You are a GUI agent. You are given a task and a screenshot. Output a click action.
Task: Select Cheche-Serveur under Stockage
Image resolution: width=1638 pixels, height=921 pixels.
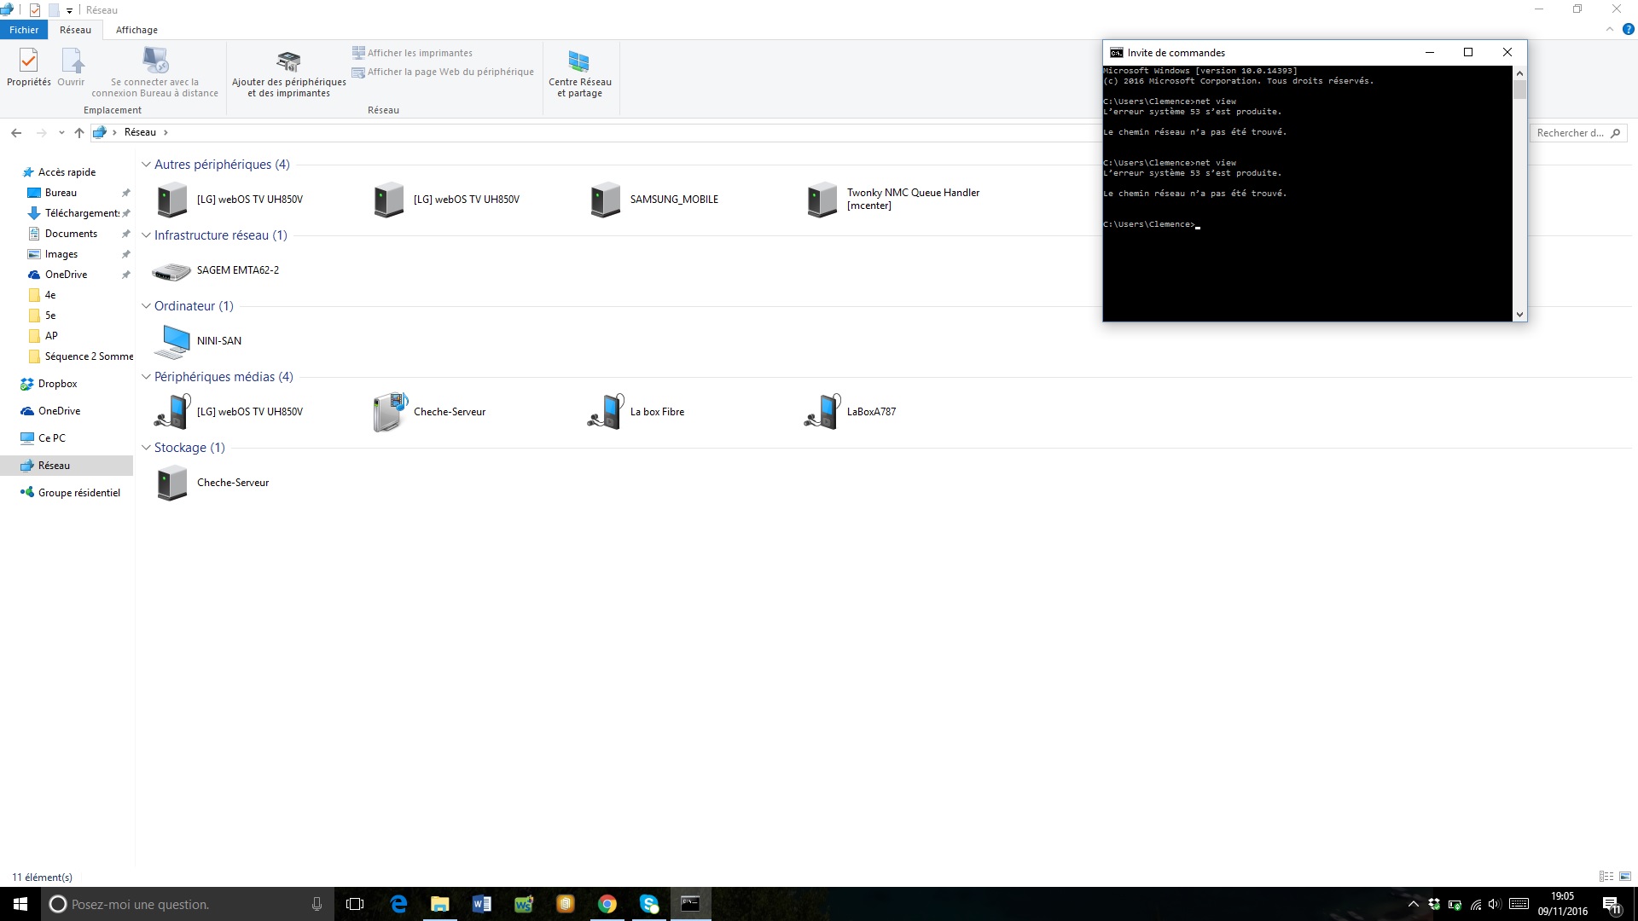(x=172, y=483)
